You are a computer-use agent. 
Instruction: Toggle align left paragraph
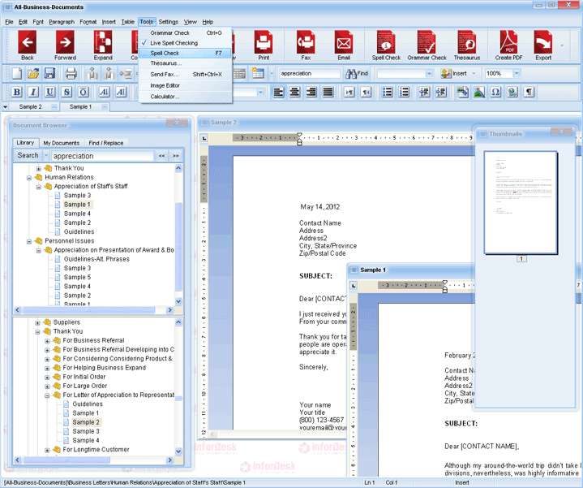278,92
